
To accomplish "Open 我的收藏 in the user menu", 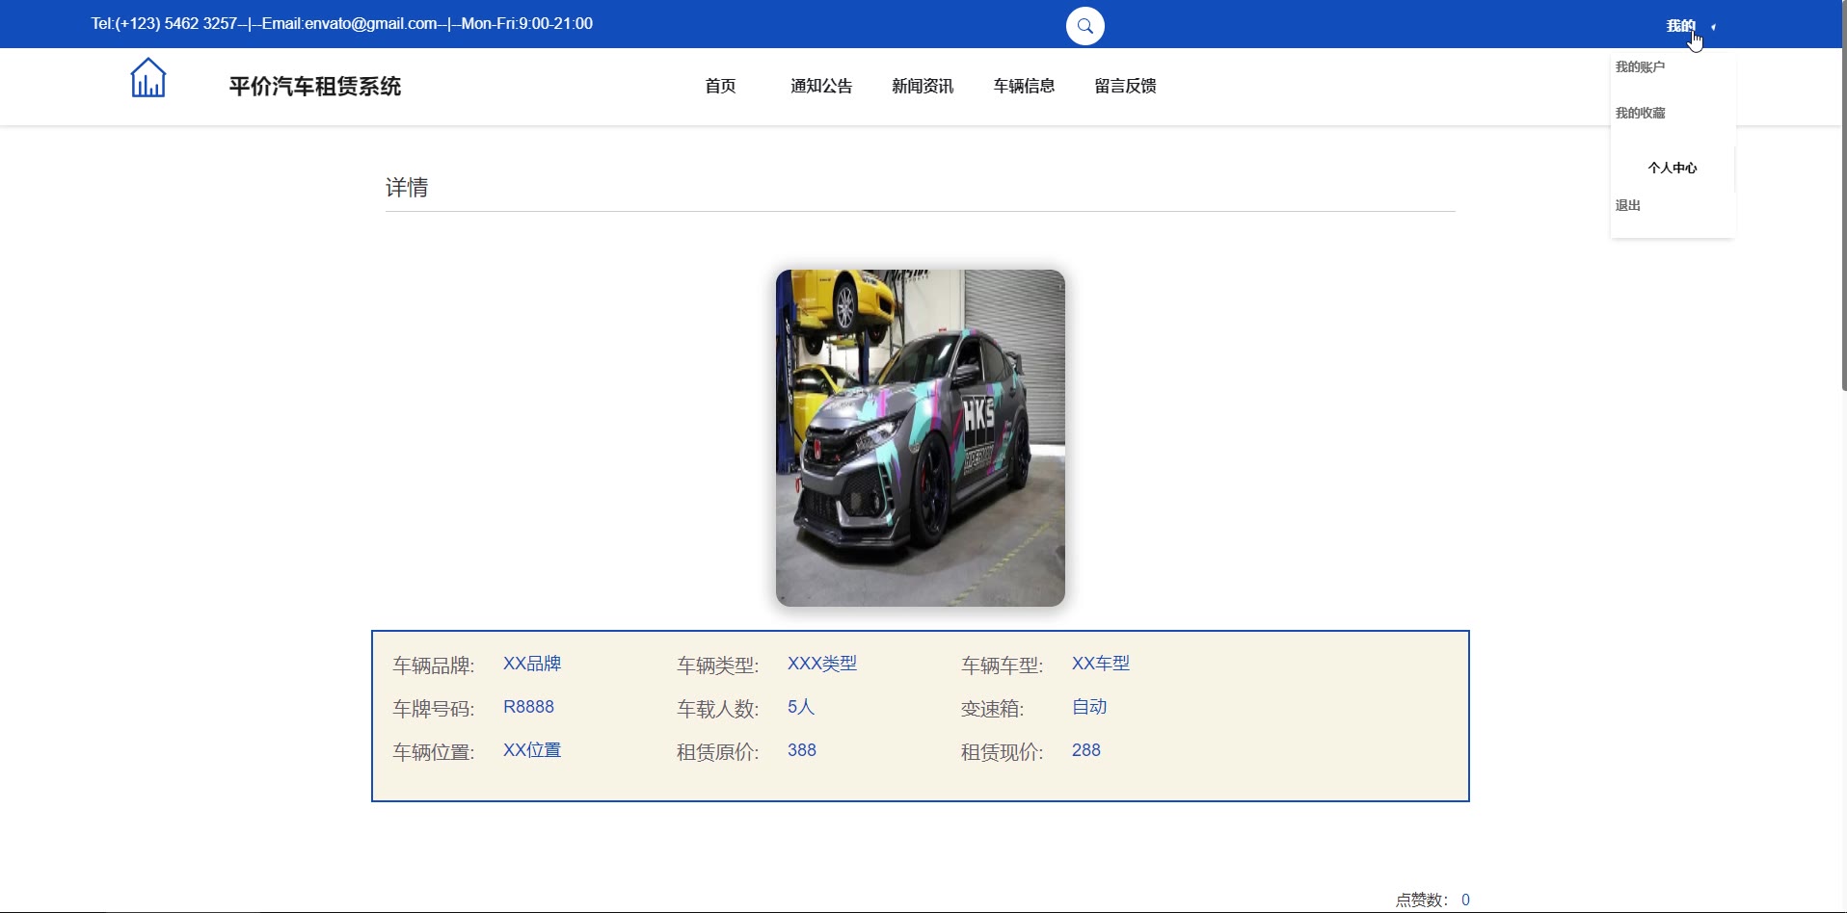I will (x=1640, y=114).
